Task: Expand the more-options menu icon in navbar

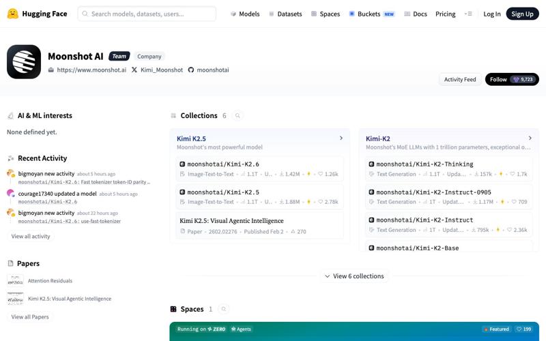Action: [x=468, y=14]
